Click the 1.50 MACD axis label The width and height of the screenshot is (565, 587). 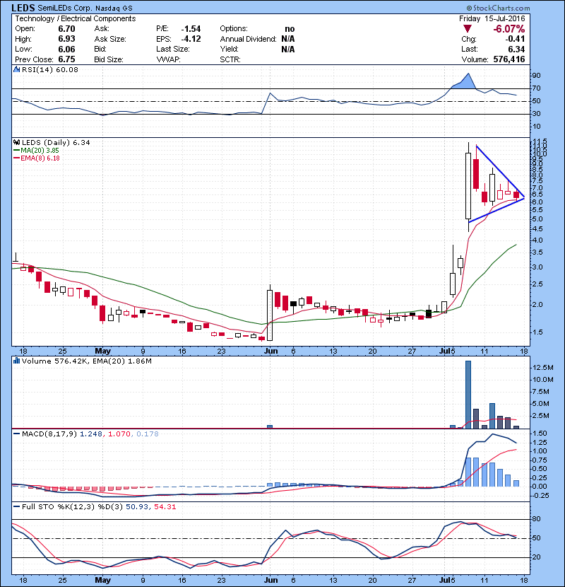pos(539,434)
